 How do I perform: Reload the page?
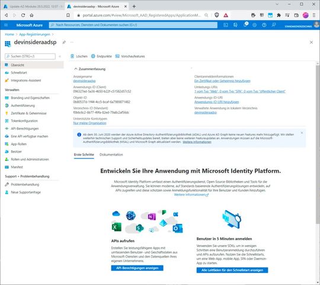pos(23,15)
